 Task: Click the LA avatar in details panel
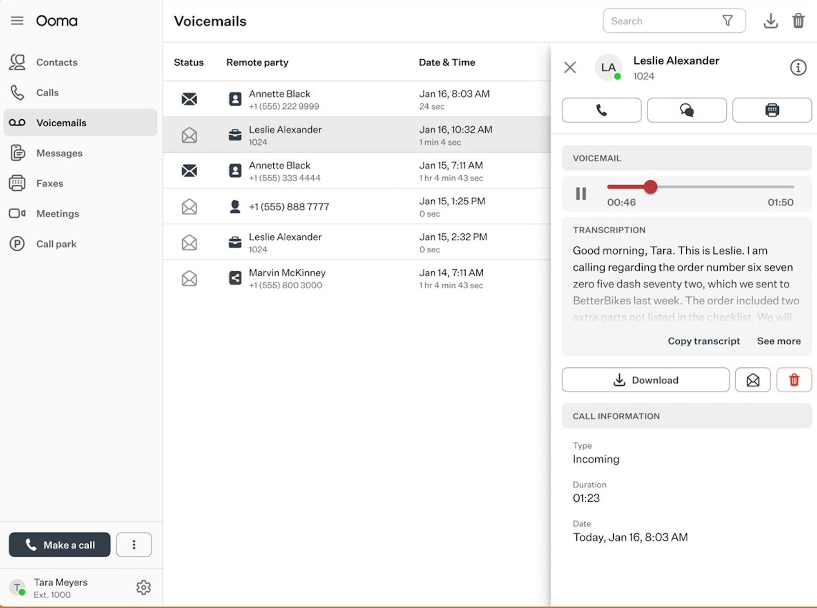click(x=608, y=67)
